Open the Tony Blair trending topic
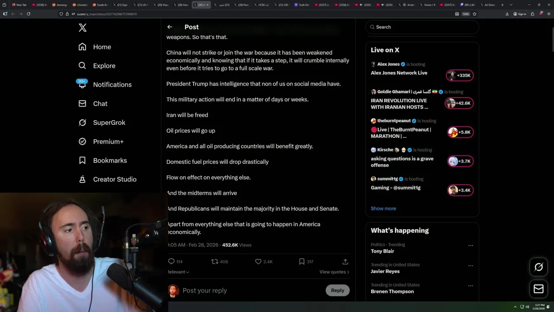 (382, 251)
